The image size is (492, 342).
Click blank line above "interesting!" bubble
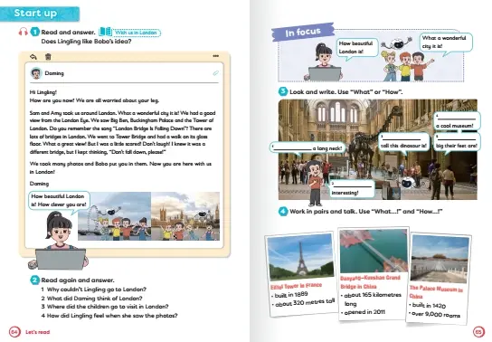[x=352, y=186]
